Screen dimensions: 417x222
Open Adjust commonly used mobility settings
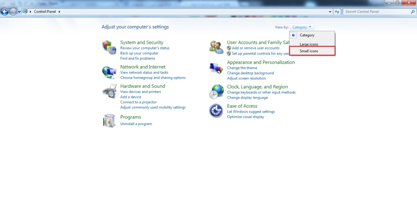tap(153, 107)
